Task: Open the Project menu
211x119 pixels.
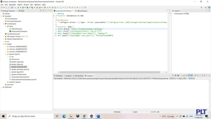Action: tap(26, 5)
